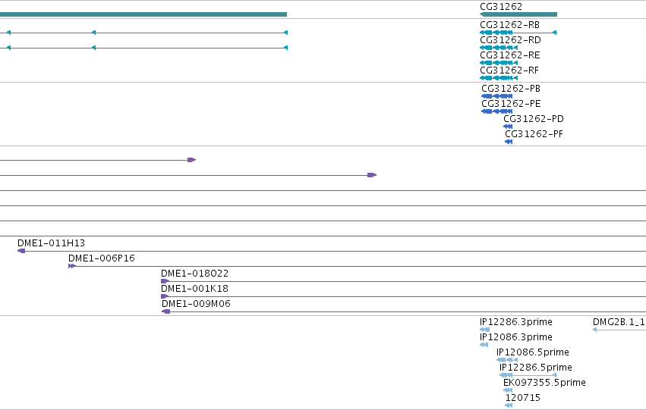The width and height of the screenshot is (646, 410).
Task: Click the long dark teal gene bar at top left
Action: [143, 14]
